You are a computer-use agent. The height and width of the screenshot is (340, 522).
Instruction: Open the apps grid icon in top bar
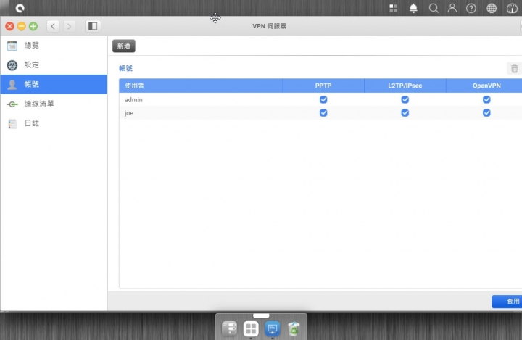coord(393,8)
